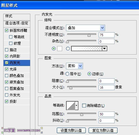Click the transparent gradient preview bar
This screenshot has width=139, height=135.
pos(87,48)
